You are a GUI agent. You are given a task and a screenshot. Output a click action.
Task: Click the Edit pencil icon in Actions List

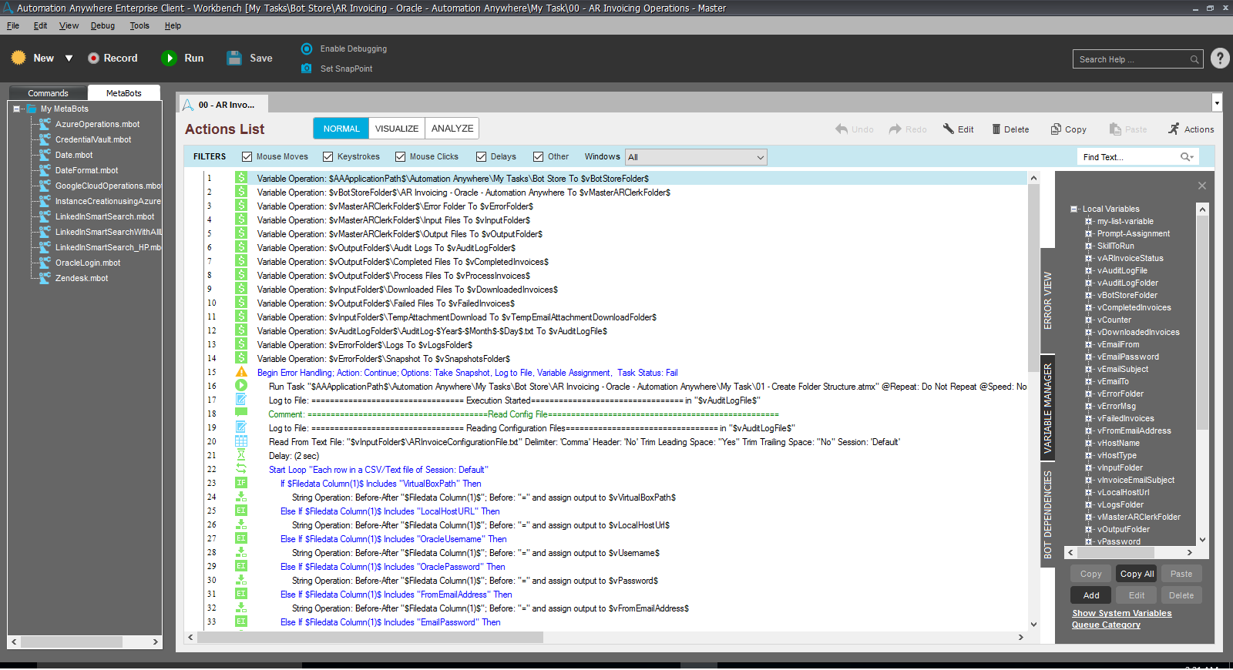coord(949,129)
